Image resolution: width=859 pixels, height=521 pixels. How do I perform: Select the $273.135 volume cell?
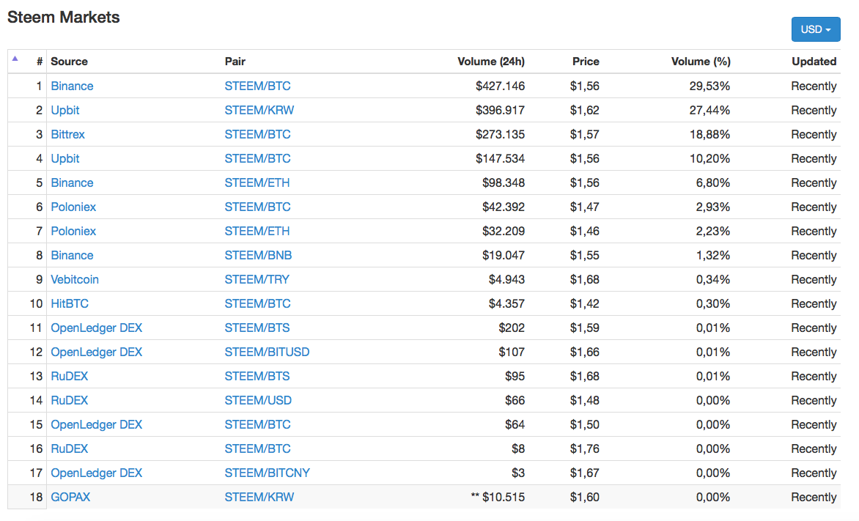click(500, 134)
